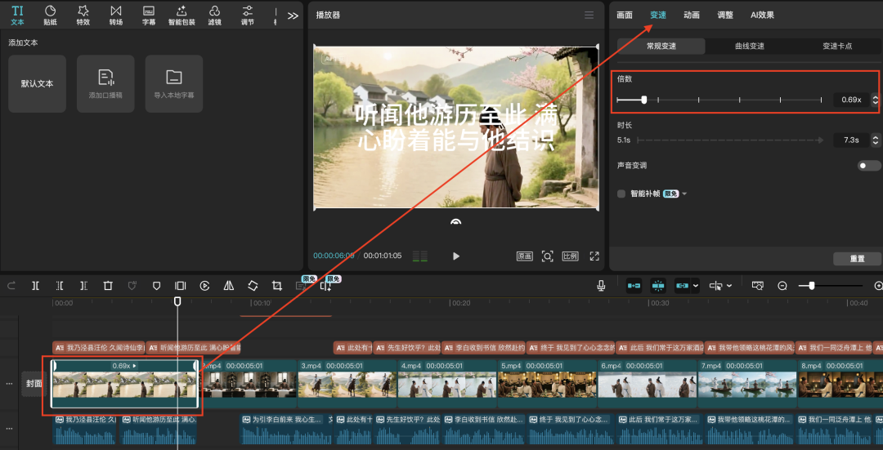The width and height of the screenshot is (883, 450).
Task: Open the 比例 aspect ratio button
Action: point(571,256)
